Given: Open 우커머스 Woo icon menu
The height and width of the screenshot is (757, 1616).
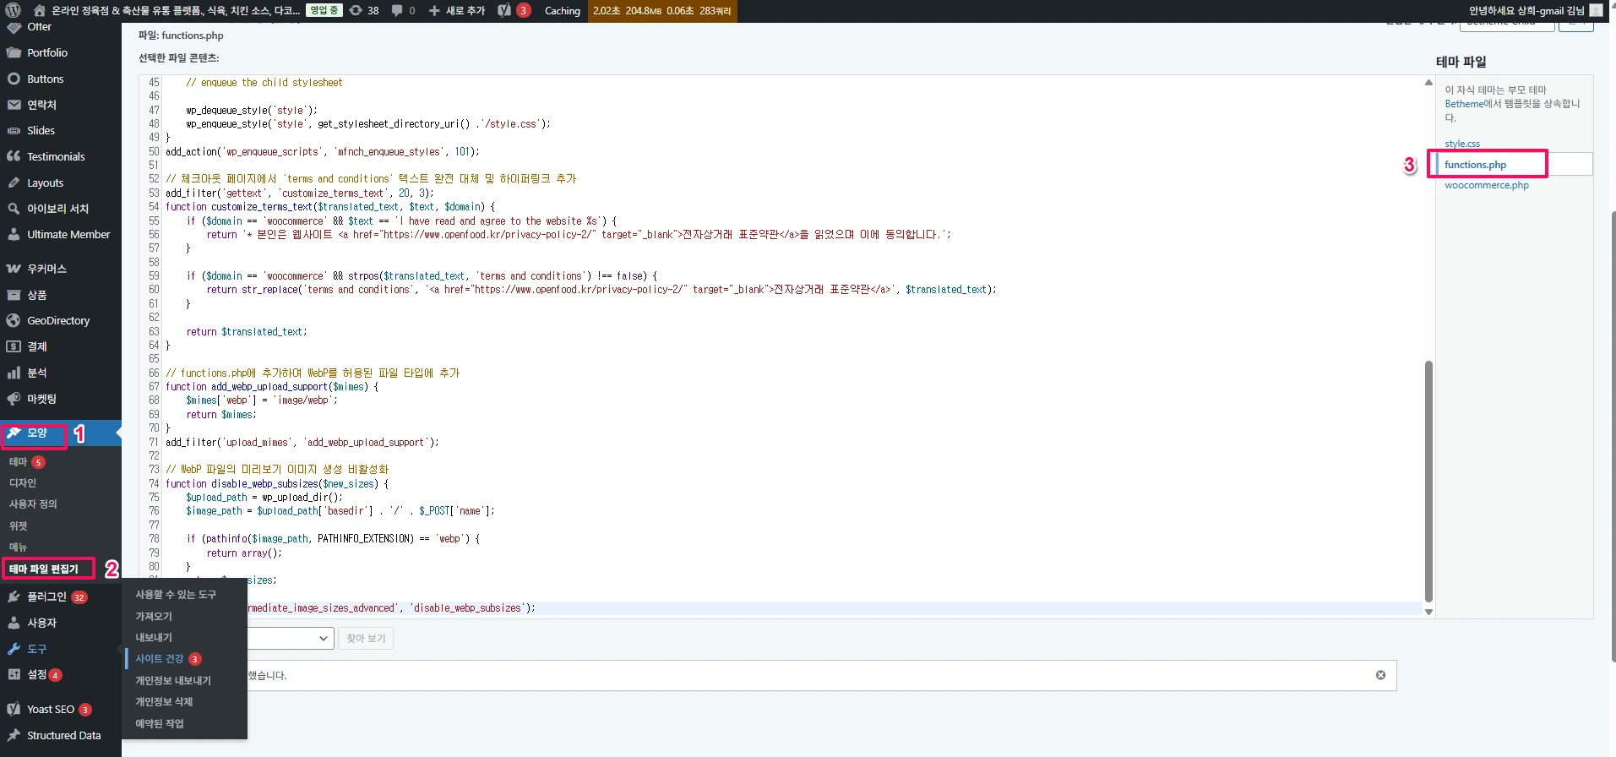Looking at the screenshot, I should coord(14,269).
